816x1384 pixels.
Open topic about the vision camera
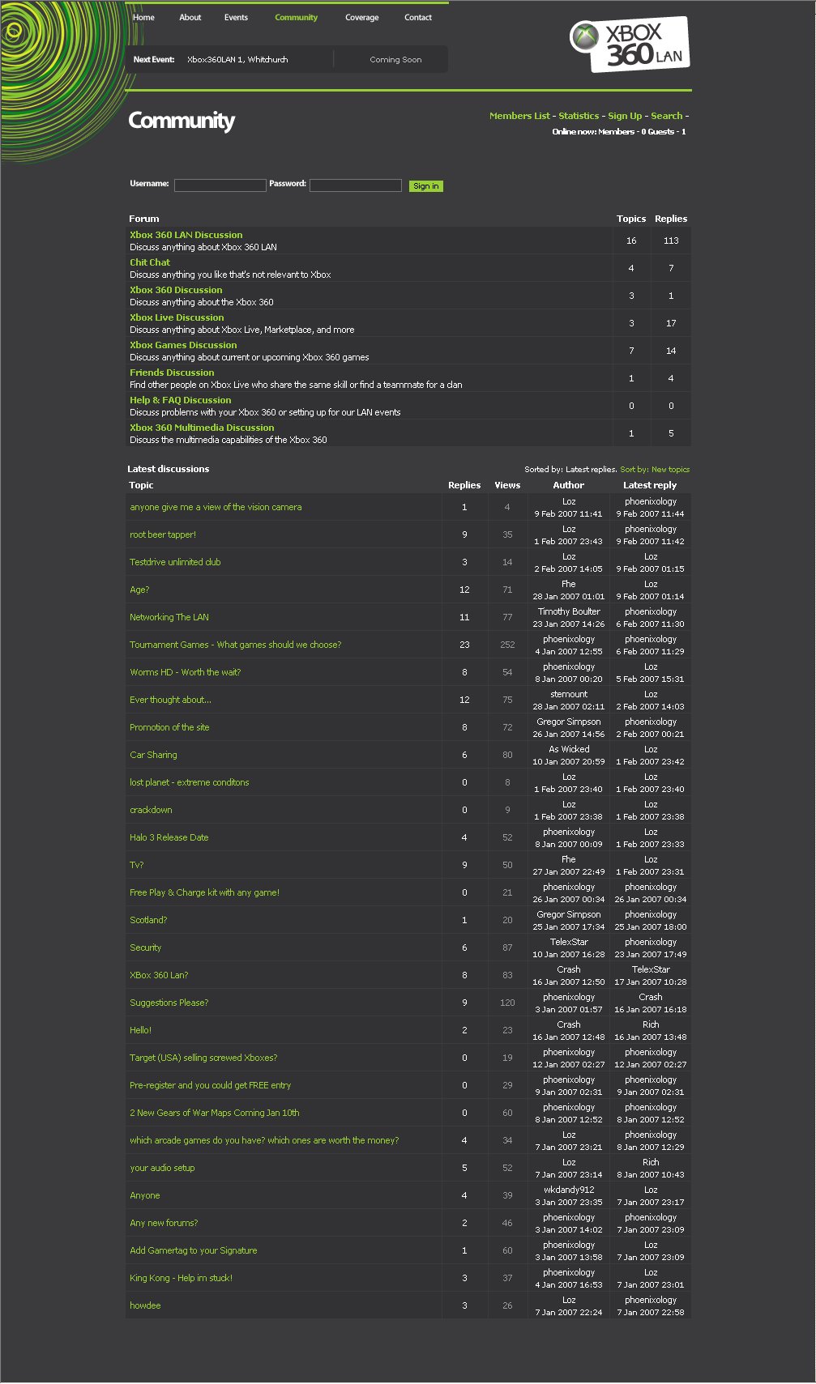[x=216, y=507]
